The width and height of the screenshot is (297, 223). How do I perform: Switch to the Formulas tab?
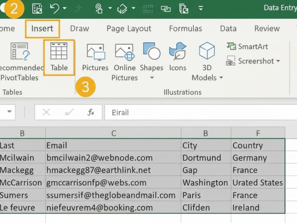(x=185, y=29)
